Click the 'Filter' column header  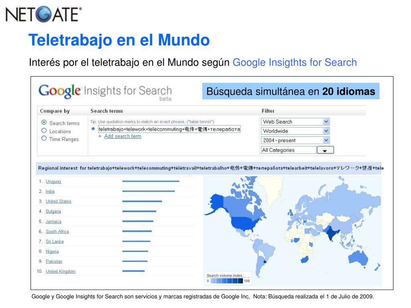pos(268,111)
